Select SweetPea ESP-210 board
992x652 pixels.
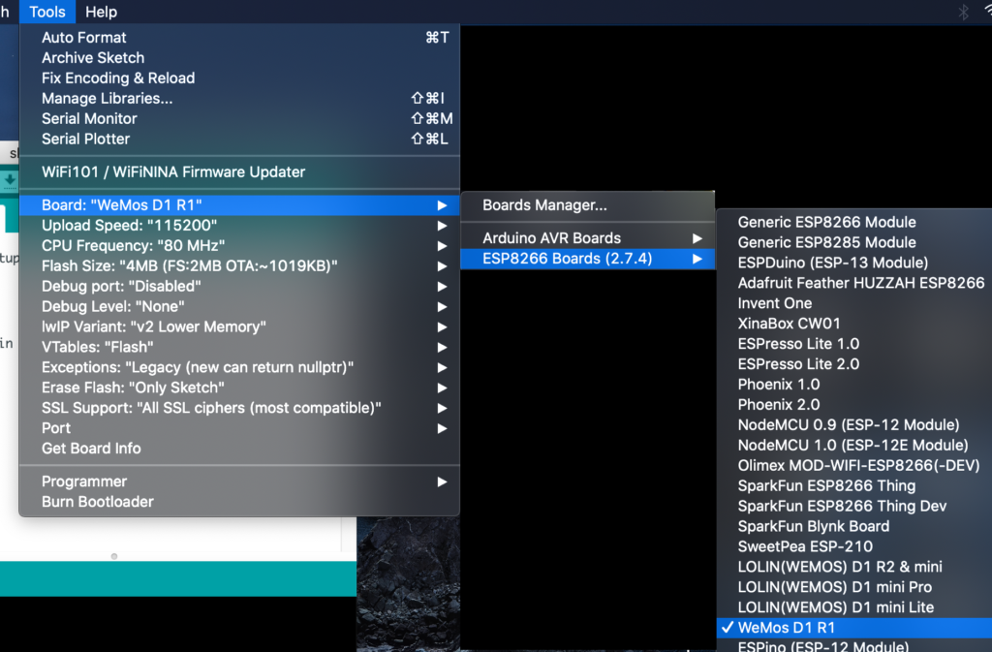point(854,545)
